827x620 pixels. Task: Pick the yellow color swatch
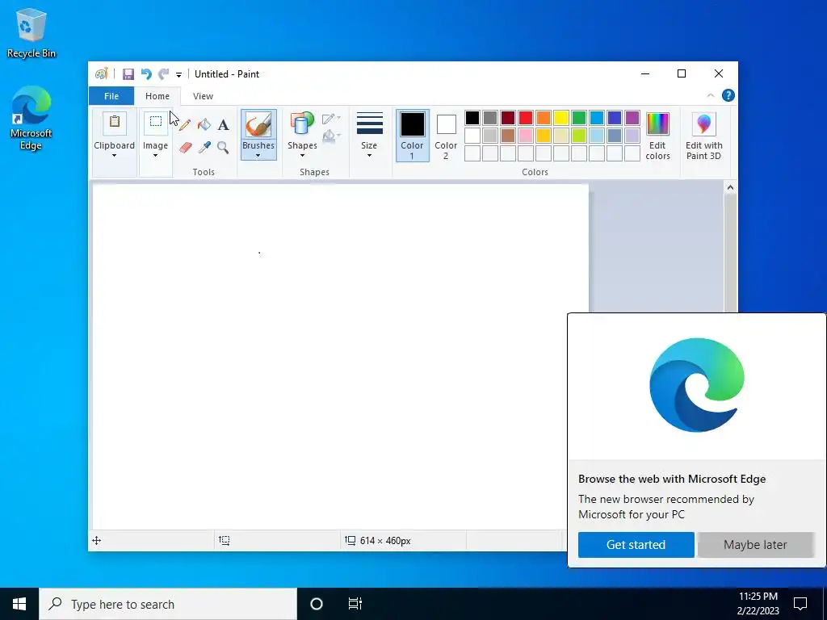[x=561, y=118]
